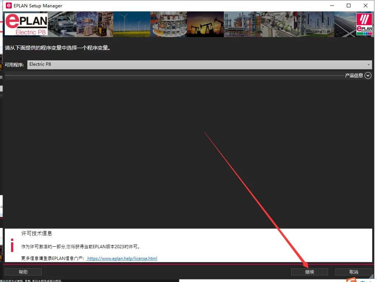Screen dimensions: 377x282
Task: Close the EPLAN Setup Manager window
Action: pos(366,6)
